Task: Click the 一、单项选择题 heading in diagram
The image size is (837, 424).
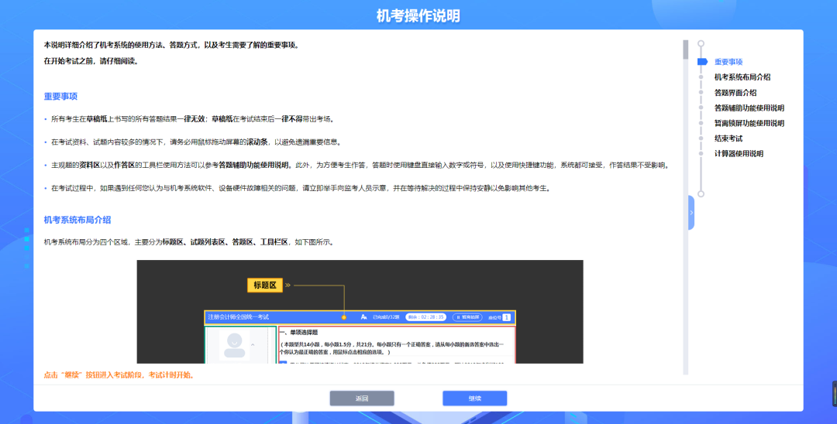Action: coord(299,333)
